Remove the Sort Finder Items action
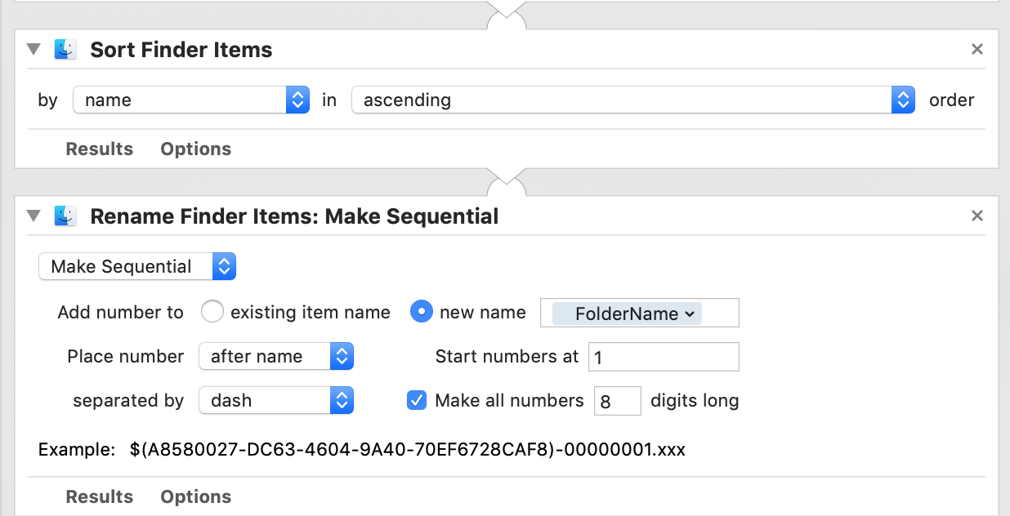 click(x=976, y=50)
